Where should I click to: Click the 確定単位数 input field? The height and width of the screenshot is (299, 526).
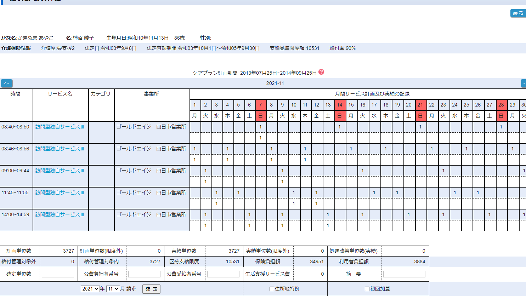(58, 274)
